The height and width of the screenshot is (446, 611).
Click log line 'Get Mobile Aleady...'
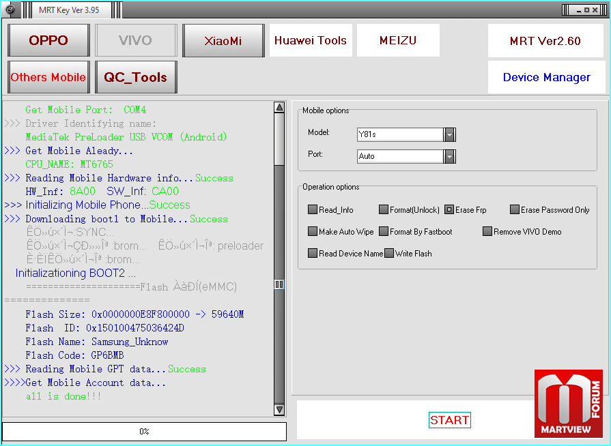pos(68,151)
